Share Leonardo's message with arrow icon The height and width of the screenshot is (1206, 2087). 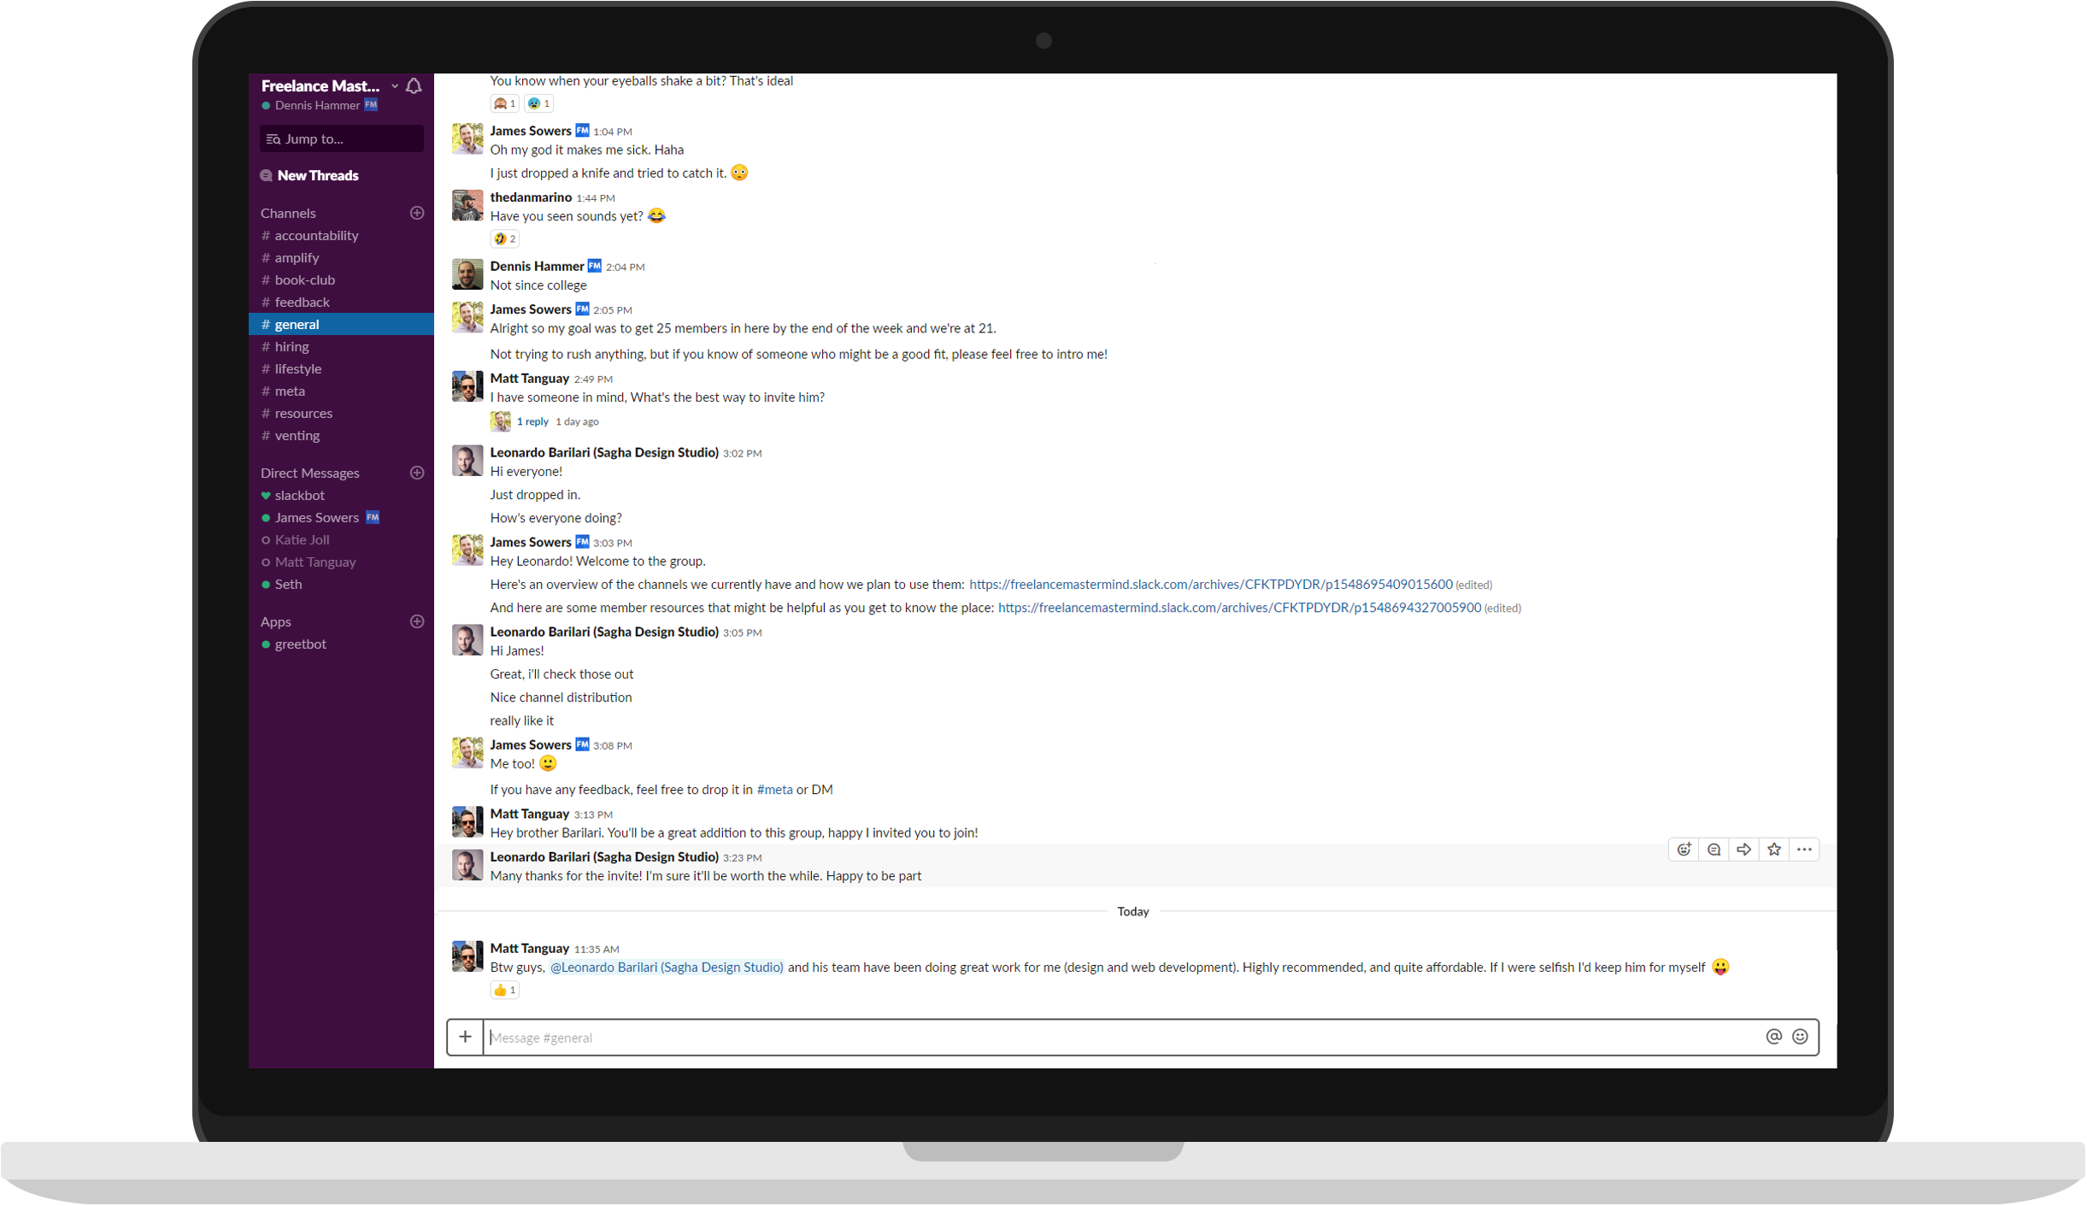click(1744, 850)
